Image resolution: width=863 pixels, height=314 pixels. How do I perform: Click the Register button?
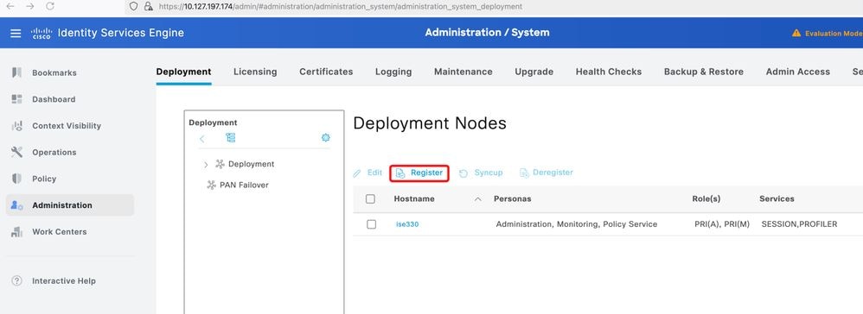tap(419, 173)
